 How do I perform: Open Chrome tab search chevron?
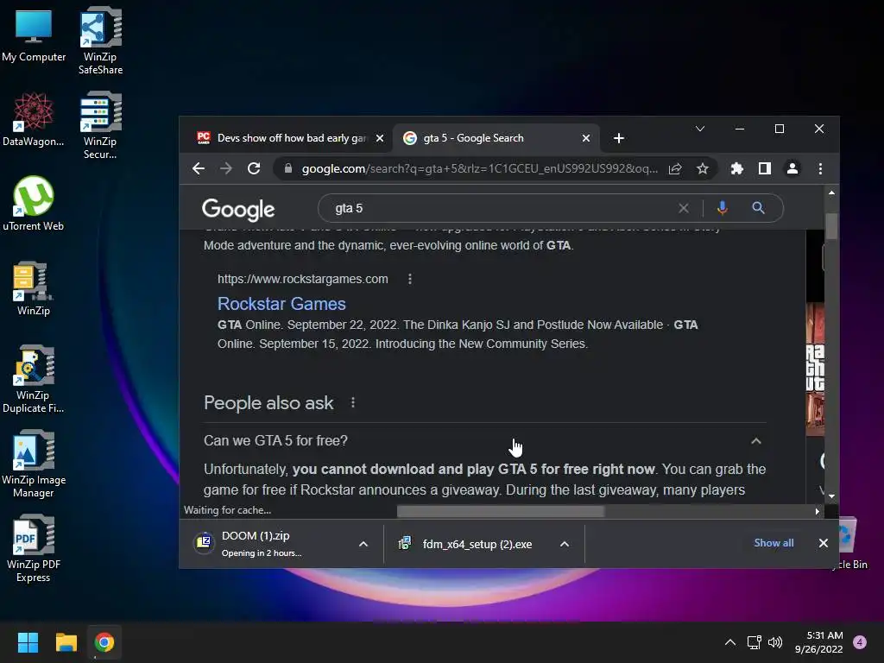pyautogui.click(x=699, y=129)
